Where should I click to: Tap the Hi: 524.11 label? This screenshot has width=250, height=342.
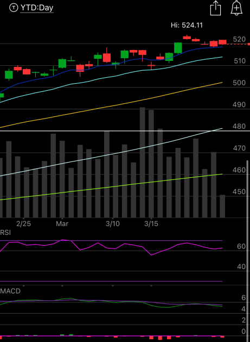pyautogui.click(x=187, y=26)
